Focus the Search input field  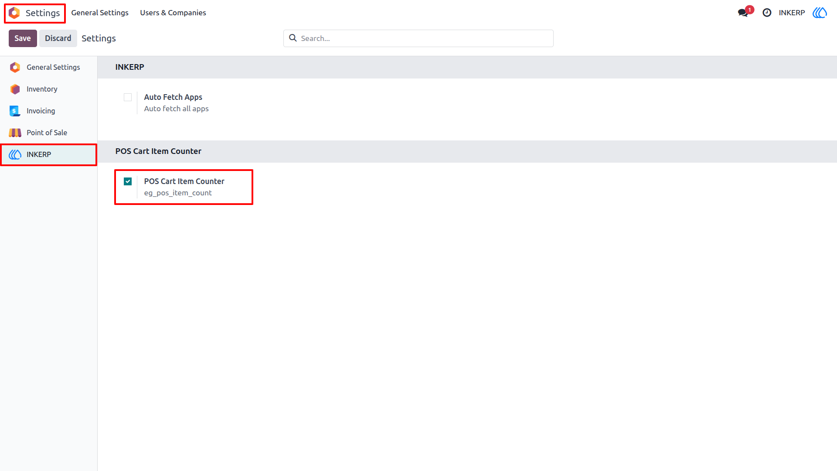418,38
